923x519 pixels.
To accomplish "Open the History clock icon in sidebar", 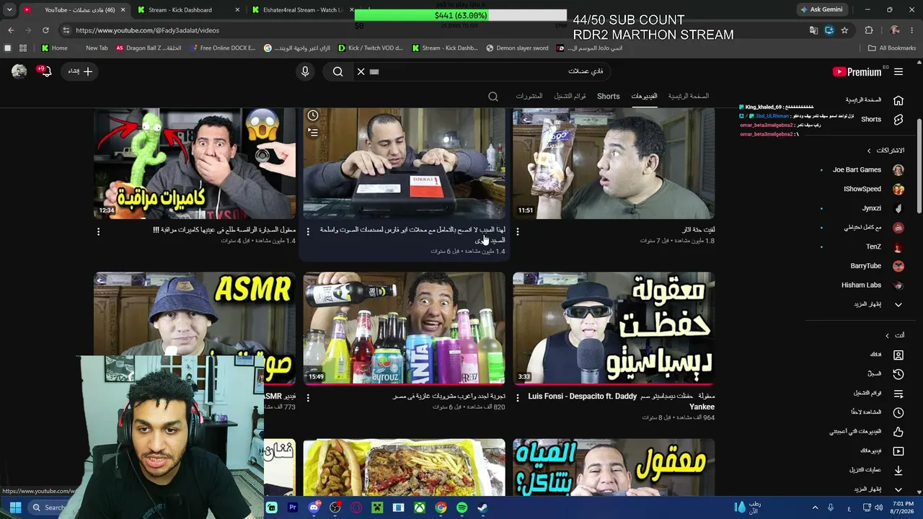I will [x=898, y=374].
